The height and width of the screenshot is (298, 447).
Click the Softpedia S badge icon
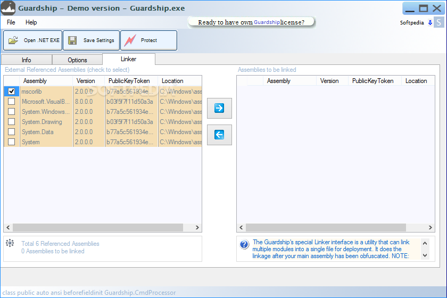click(438, 22)
